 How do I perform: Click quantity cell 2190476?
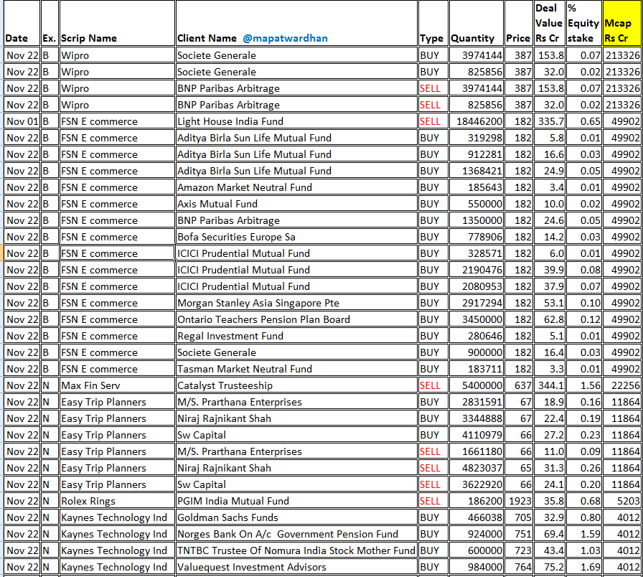click(x=476, y=270)
